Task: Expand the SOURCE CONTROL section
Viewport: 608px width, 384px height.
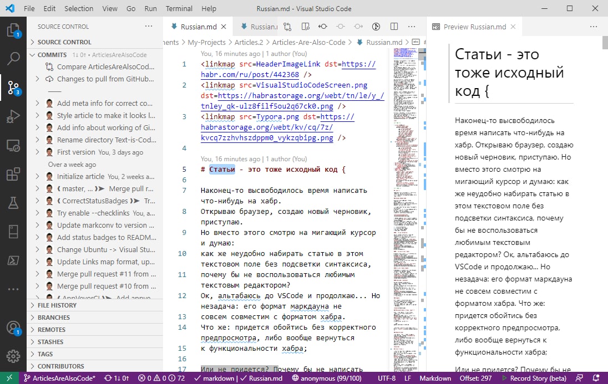Action: [x=95, y=42]
